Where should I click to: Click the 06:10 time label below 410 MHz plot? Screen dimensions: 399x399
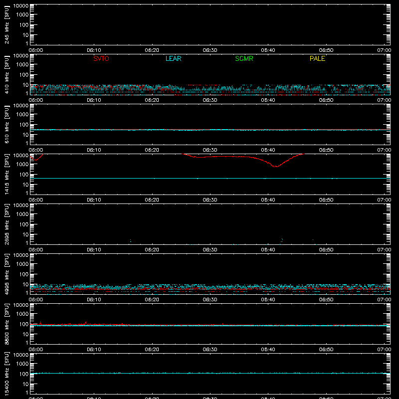pos(94,100)
